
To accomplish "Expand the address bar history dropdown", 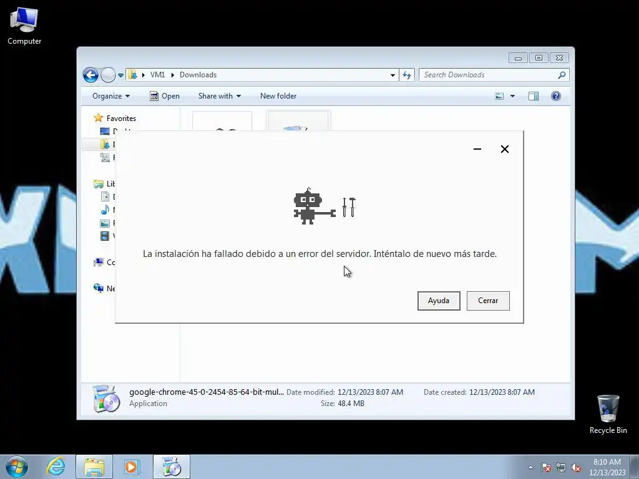I will click(393, 75).
